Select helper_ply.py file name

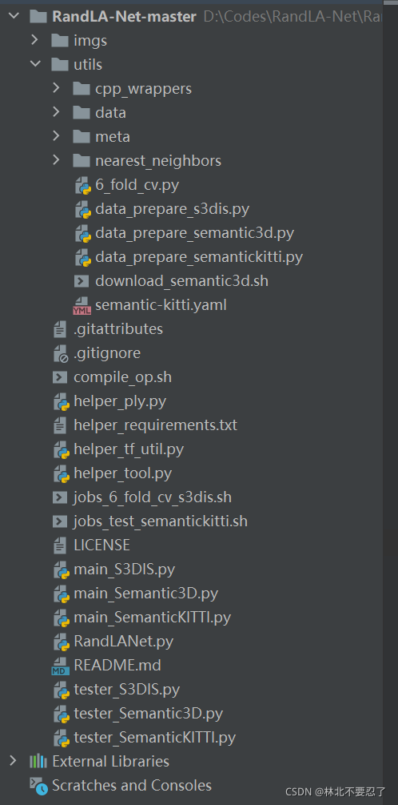click(120, 401)
